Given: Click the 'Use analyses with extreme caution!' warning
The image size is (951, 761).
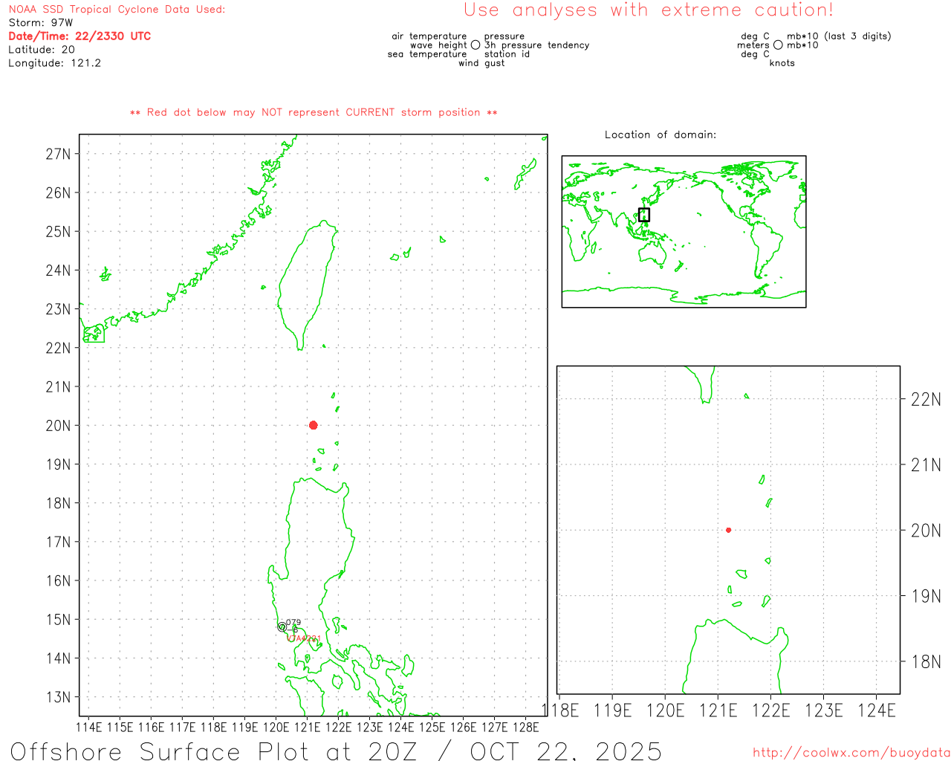Looking at the screenshot, I should click(648, 10).
